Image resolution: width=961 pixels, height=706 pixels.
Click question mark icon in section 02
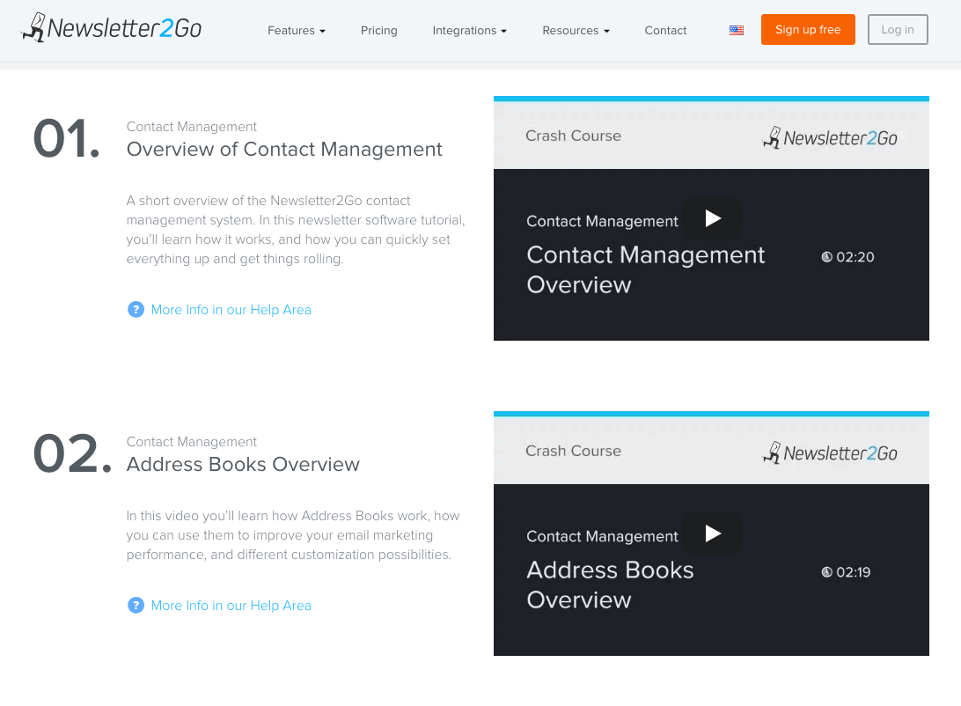[x=136, y=606]
